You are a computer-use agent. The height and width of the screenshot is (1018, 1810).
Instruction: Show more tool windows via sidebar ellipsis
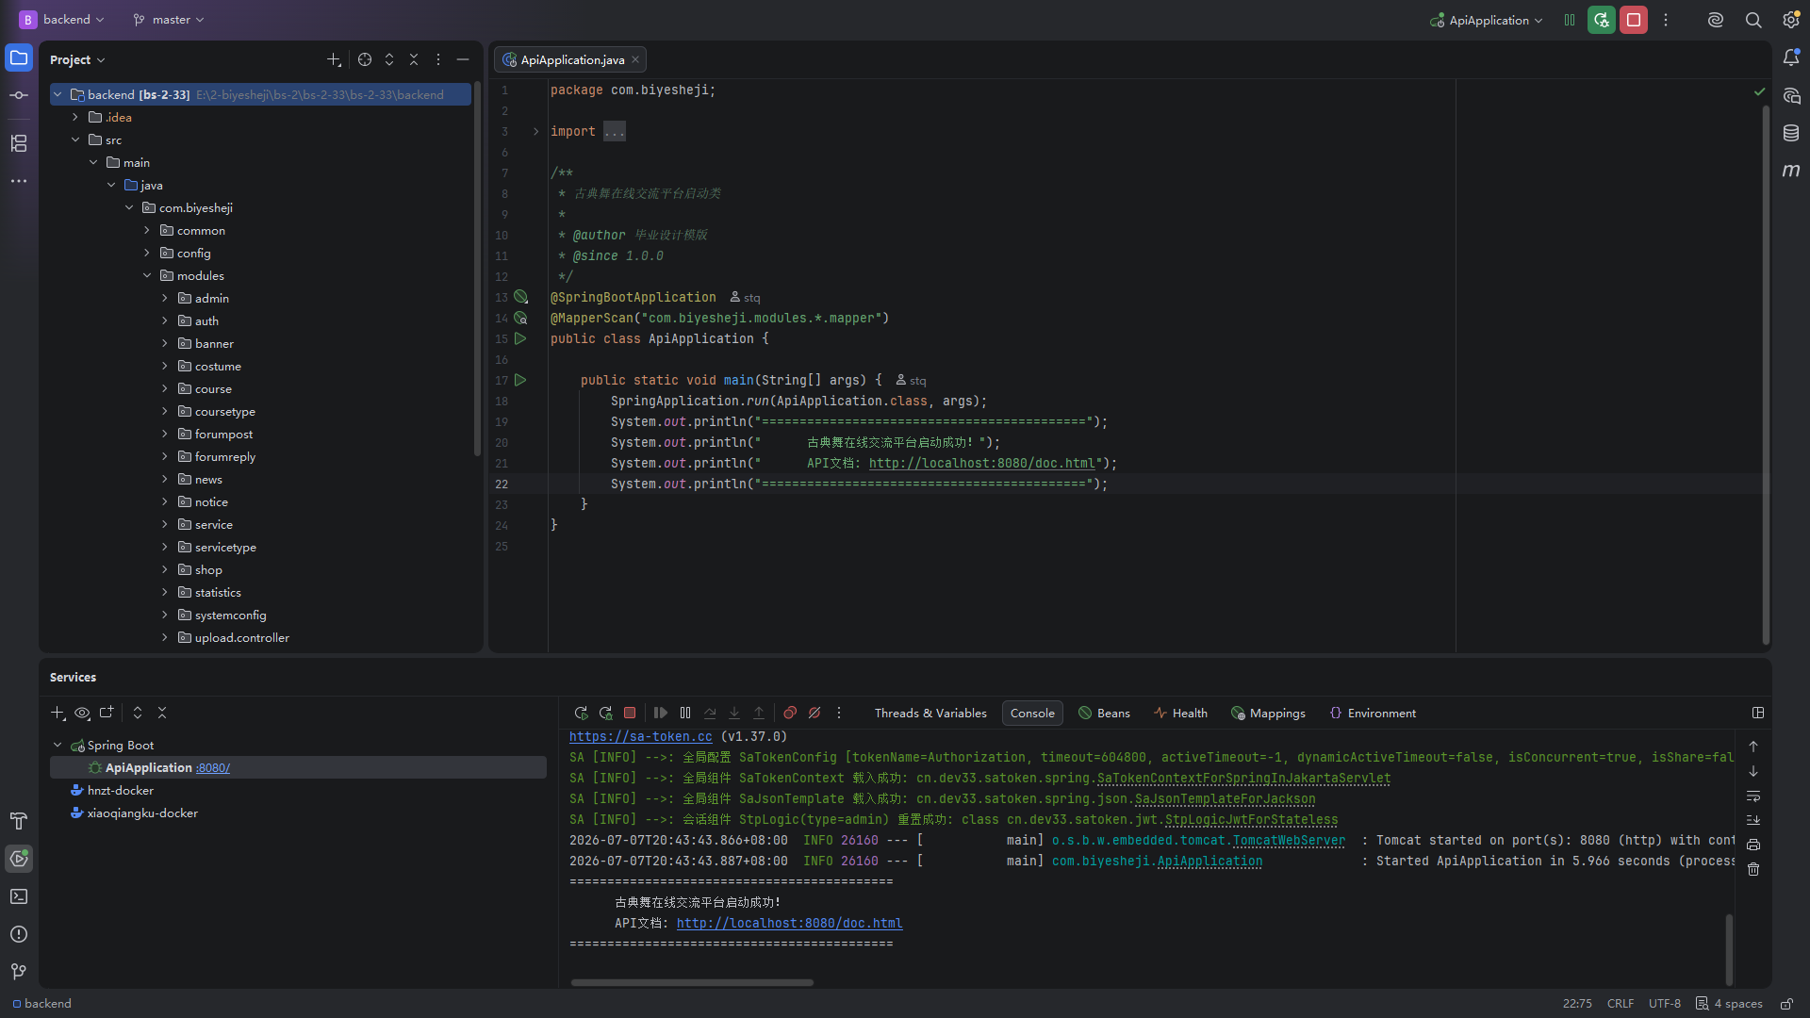(19, 181)
